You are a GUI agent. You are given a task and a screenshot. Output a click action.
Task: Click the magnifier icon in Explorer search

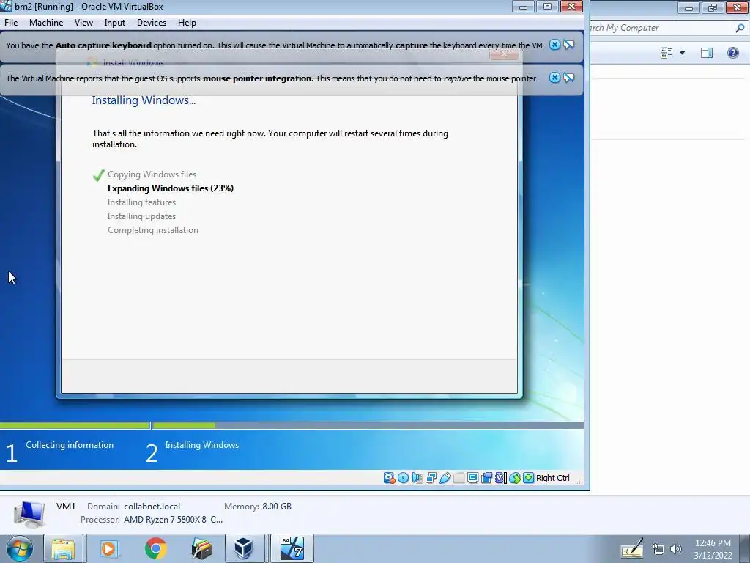click(740, 29)
